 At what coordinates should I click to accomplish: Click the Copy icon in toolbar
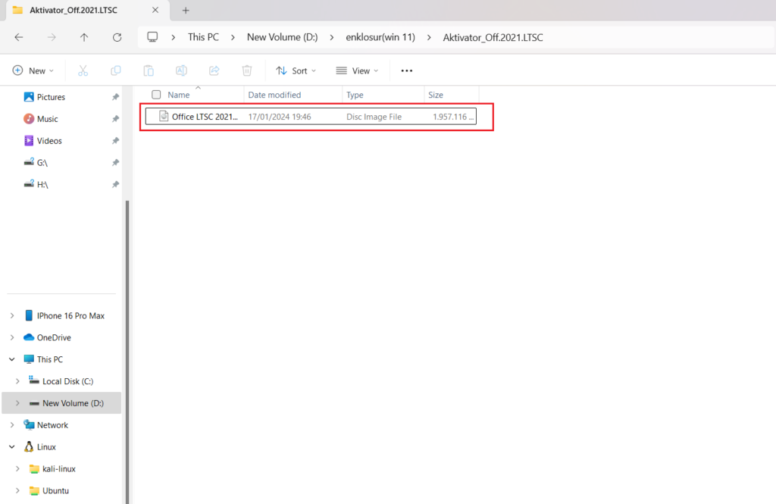click(x=115, y=70)
